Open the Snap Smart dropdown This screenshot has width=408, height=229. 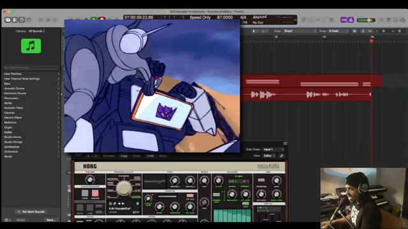click(x=300, y=31)
